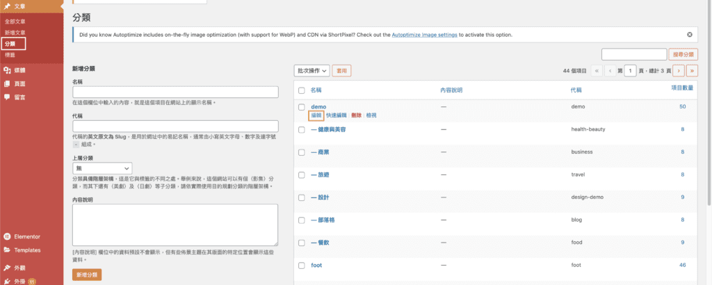
Task: Check the 旅遊 category checkbox
Action: point(302,174)
